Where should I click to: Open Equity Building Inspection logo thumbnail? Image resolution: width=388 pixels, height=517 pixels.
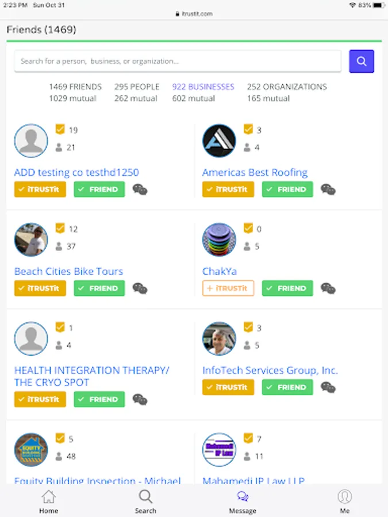coord(31,449)
